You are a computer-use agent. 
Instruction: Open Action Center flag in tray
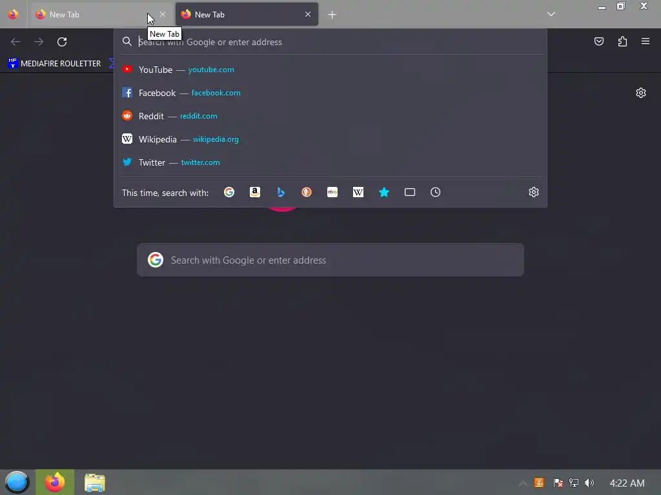click(558, 483)
